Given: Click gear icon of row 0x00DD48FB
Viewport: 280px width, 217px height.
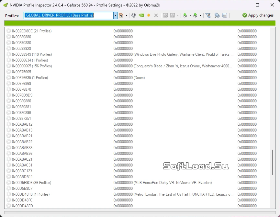Looking at the screenshot, I should (9, 194).
